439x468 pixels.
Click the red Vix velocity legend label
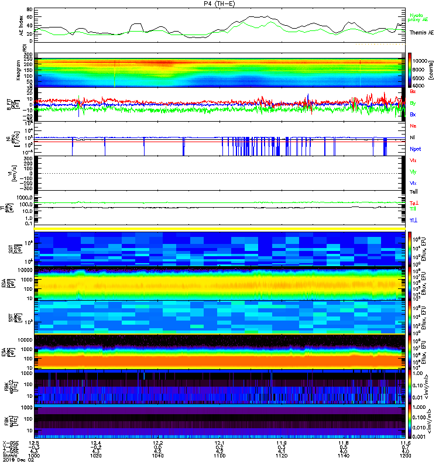click(x=413, y=160)
